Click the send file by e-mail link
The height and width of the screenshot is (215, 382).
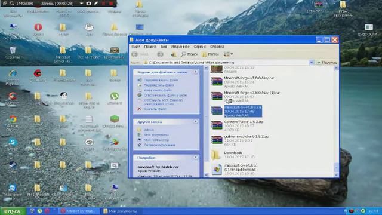pyautogui.click(x=163, y=102)
